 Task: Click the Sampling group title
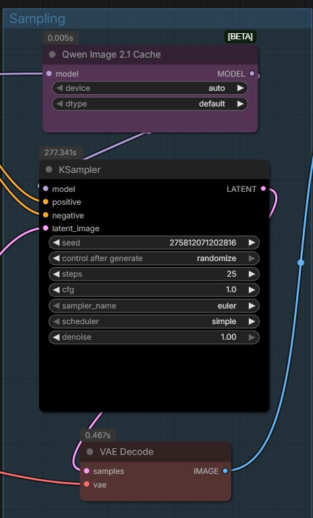point(37,19)
